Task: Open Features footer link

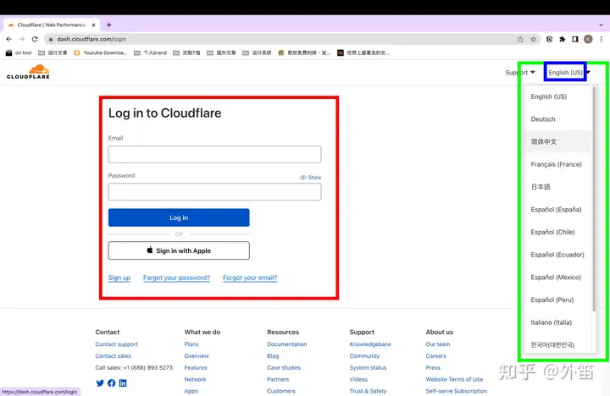Action: (196, 367)
